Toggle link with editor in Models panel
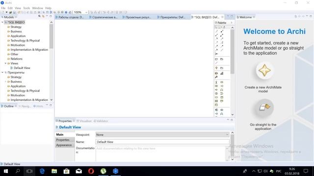The height and width of the screenshot is (176, 314). click(43, 16)
